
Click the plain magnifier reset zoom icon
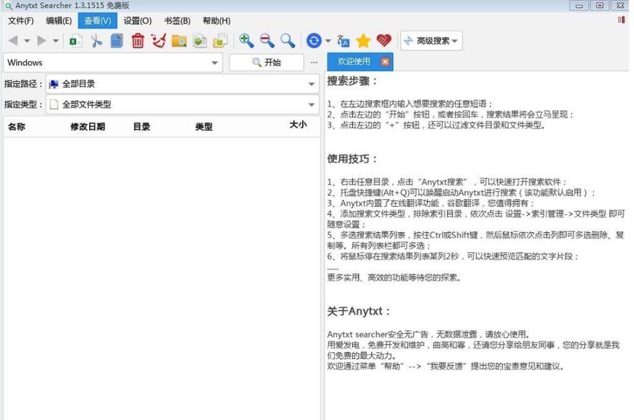(x=287, y=40)
